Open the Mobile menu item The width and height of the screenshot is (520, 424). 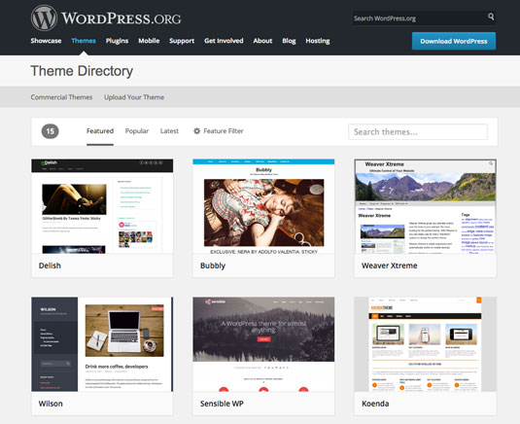coord(149,41)
